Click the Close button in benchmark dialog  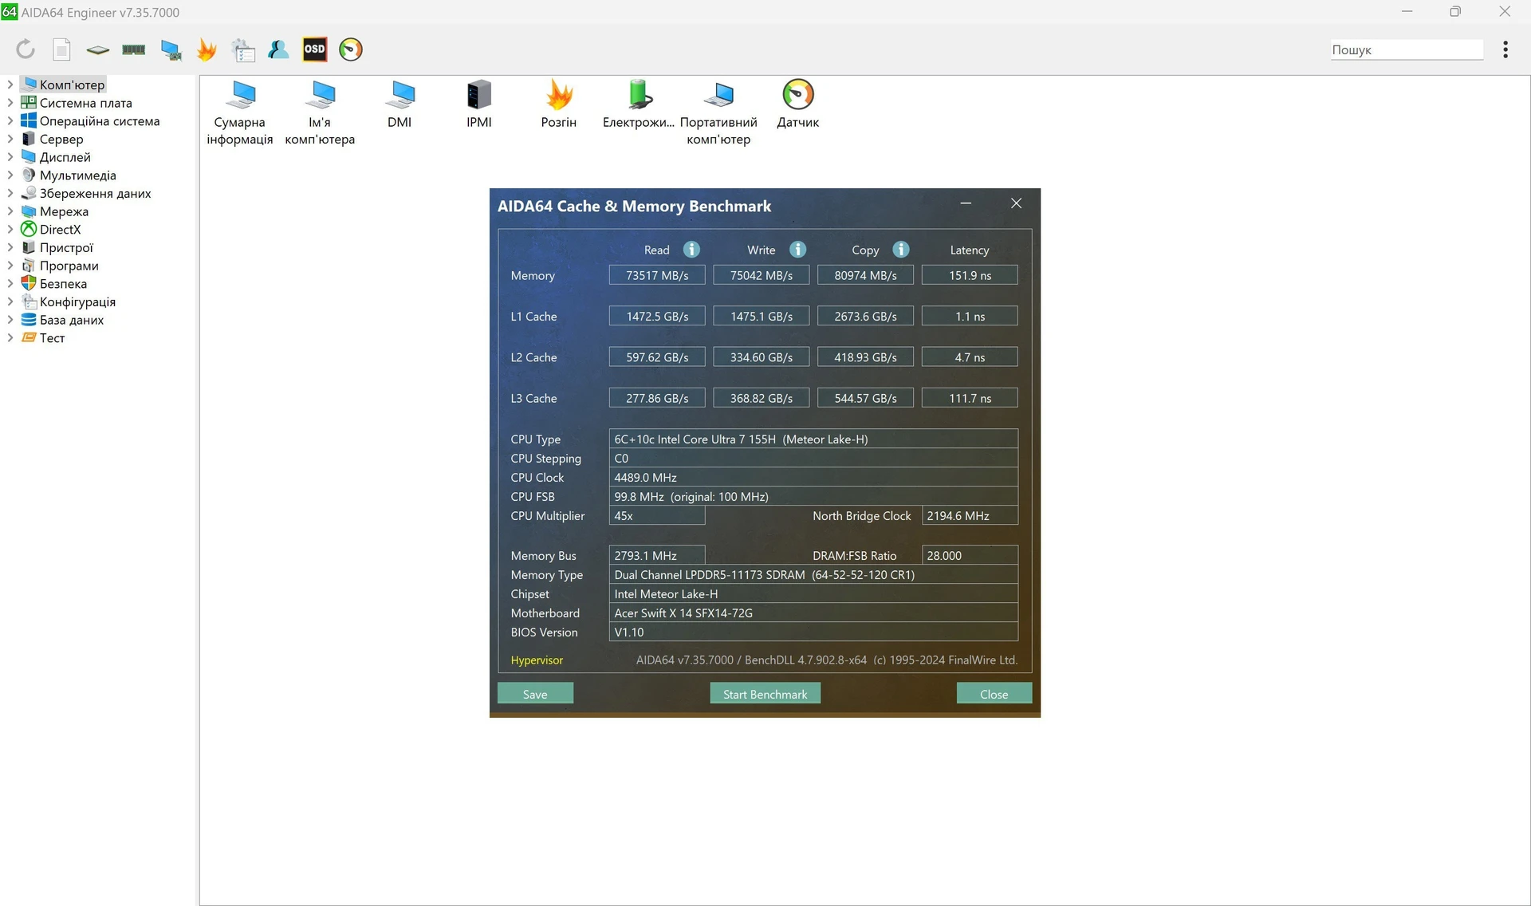994,694
